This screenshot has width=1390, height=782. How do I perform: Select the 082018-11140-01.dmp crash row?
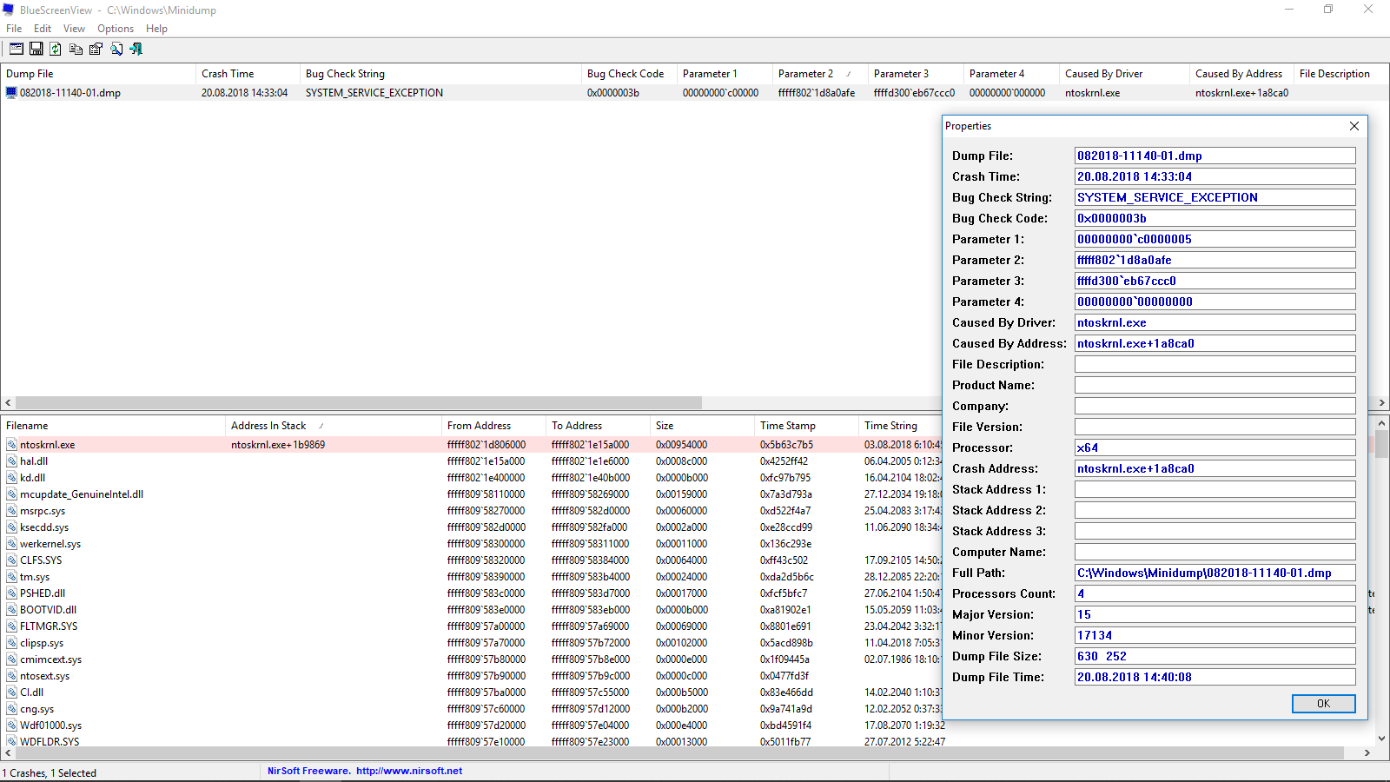tap(70, 93)
